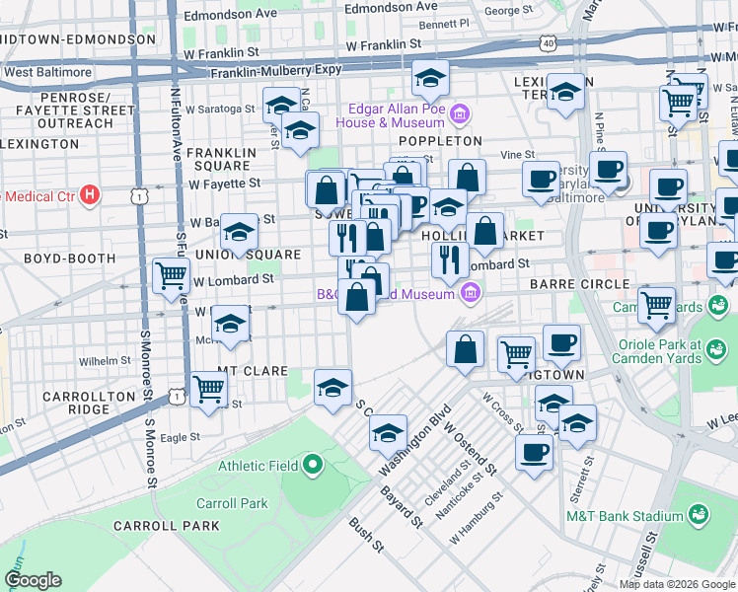Select the B&O Railroad Museum icon
The width and height of the screenshot is (738, 592).
pos(471,293)
